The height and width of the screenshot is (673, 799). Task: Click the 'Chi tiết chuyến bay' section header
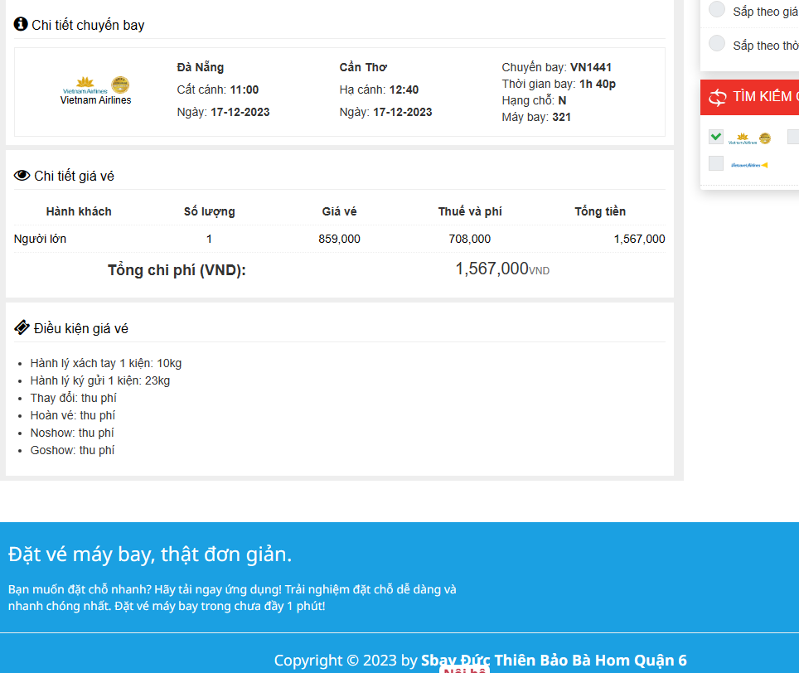pos(88,25)
